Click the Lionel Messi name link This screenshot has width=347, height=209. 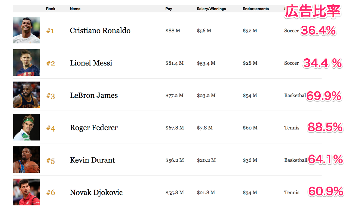[91, 63]
